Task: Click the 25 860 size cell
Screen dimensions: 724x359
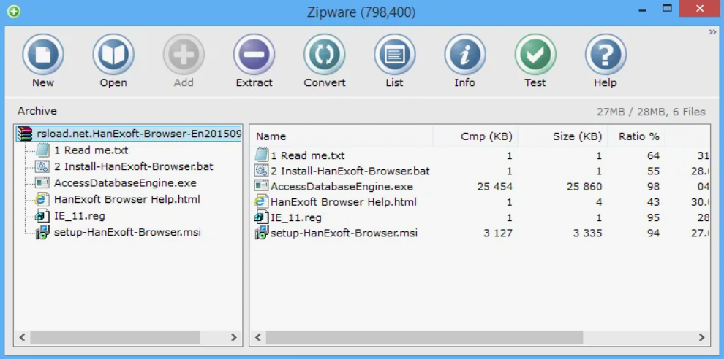Action: [584, 187]
